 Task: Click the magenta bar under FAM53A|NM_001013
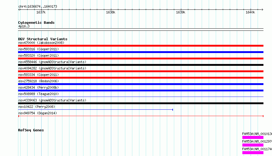point(253,137)
